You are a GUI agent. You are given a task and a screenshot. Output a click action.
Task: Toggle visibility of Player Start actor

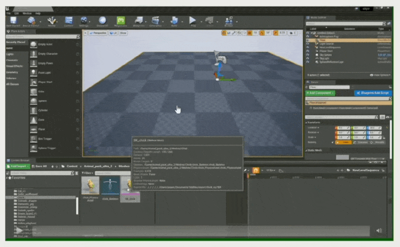[307, 50]
